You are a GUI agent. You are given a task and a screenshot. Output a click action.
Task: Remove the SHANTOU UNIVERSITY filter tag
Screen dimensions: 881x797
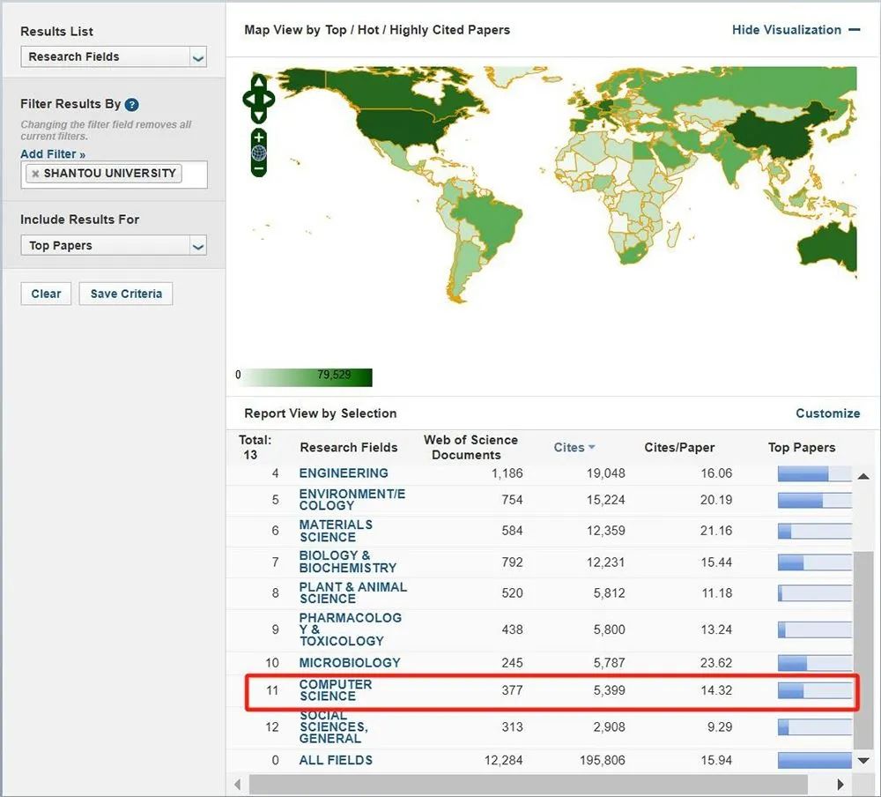[x=35, y=173]
